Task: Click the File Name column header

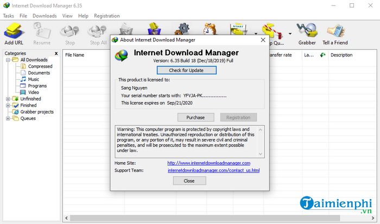Action: (75, 55)
